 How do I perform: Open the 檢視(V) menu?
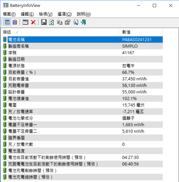point(46,14)
